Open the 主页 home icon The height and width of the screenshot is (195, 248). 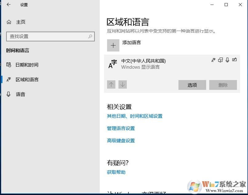coord(9,22)
